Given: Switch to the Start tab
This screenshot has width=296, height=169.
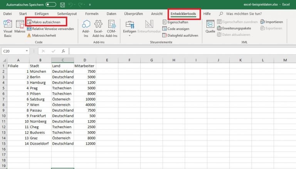Looking at the screenshot, I should click(x=23, y=13).
